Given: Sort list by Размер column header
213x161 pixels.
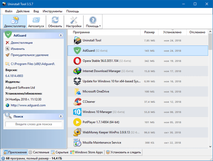Looking at the screenshot, I should (149, 32).
